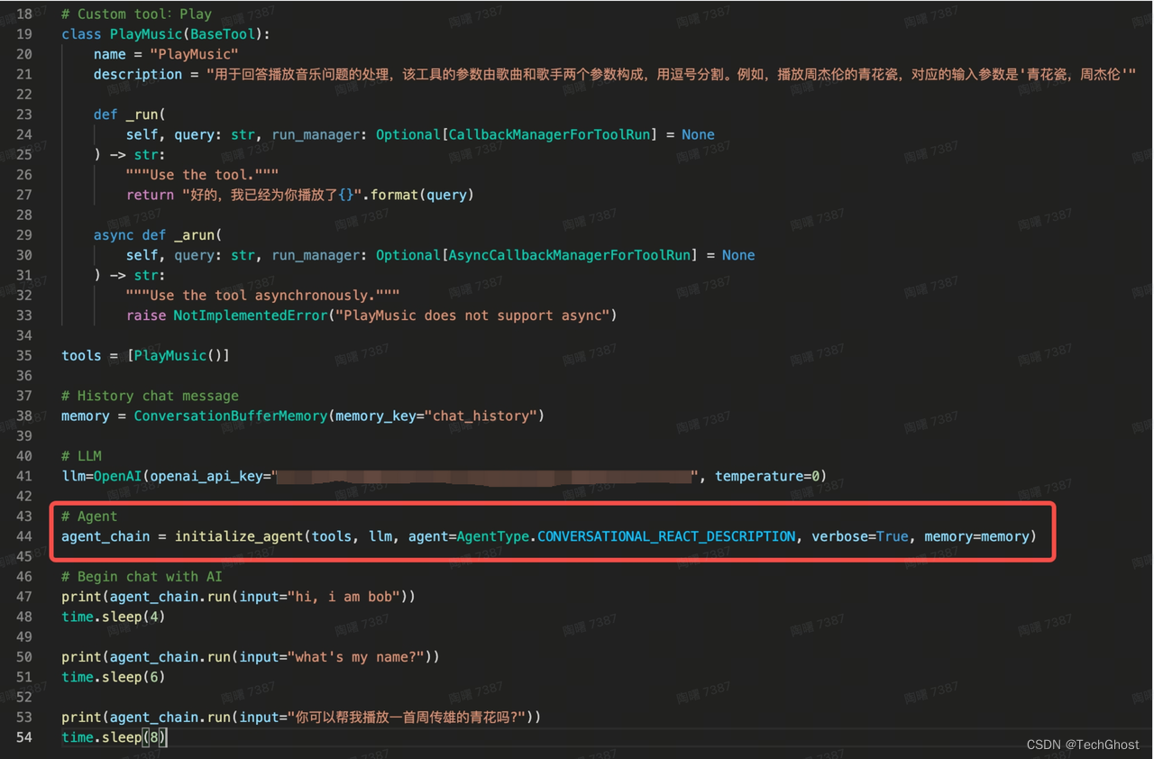Click 'print' on line 47
Image resolution: width=1154 pixels, height=759 pixels.
pyautogui.click(x=81, y=597)
